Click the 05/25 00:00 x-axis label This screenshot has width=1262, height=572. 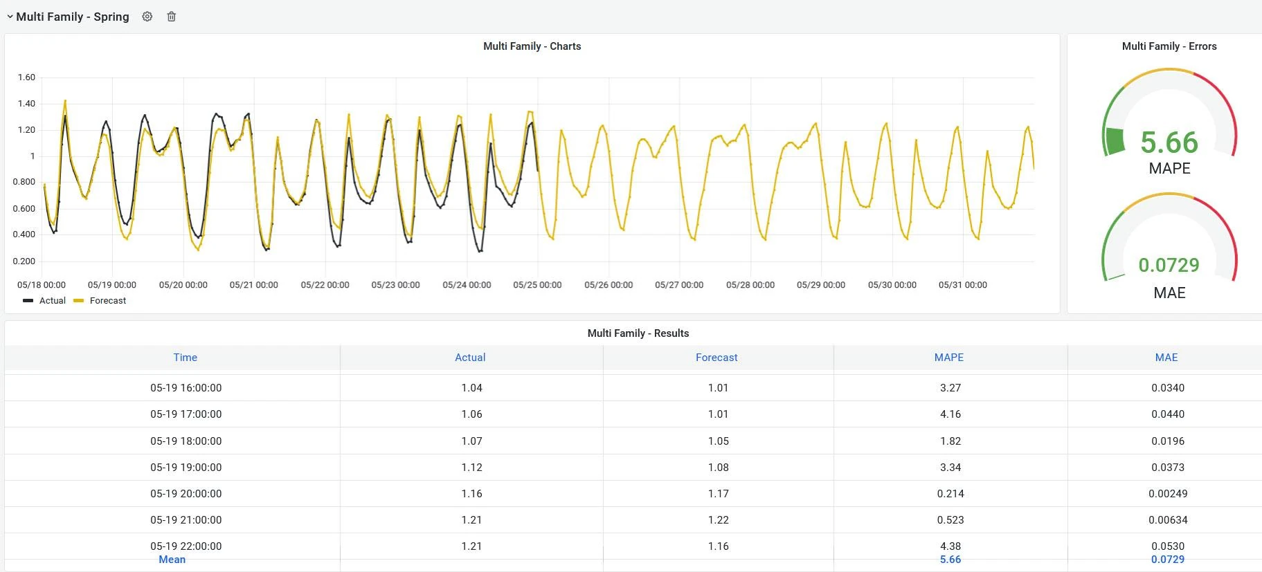pyautogui.click(x=537, y=285)
